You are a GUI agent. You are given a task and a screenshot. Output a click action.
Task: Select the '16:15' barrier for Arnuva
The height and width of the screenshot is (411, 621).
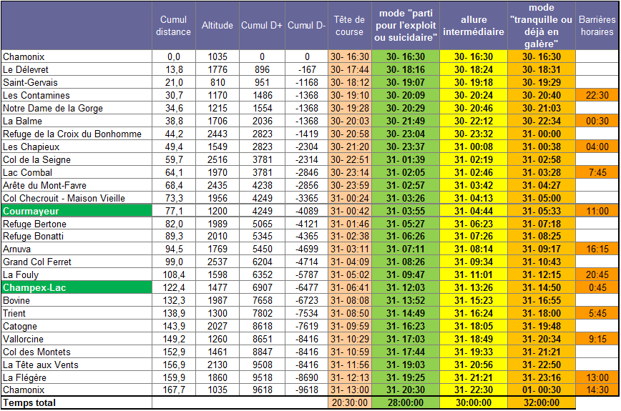[x=597, y=249]
